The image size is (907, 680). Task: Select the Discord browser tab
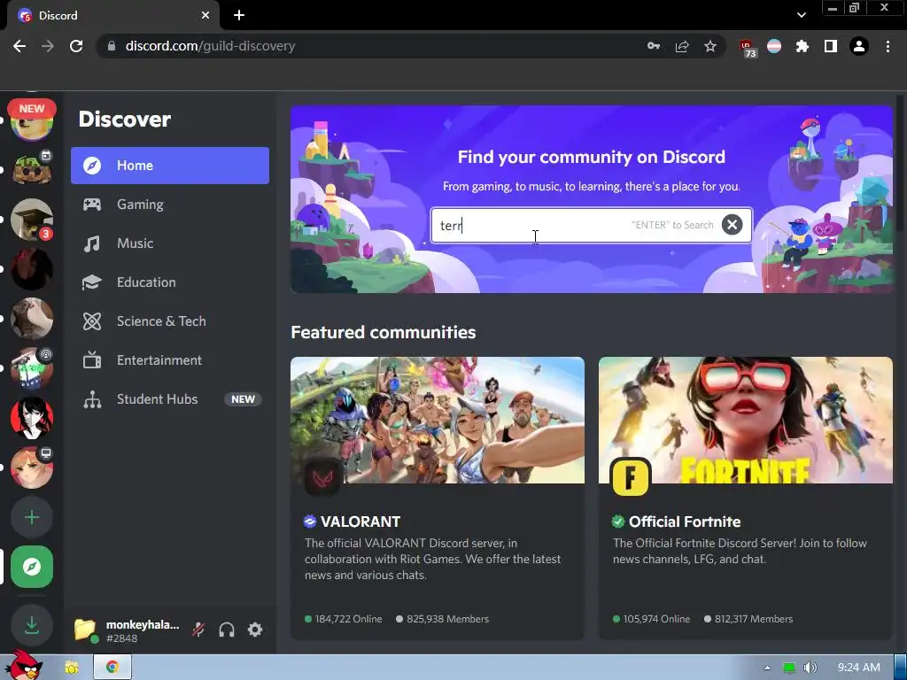113,15
